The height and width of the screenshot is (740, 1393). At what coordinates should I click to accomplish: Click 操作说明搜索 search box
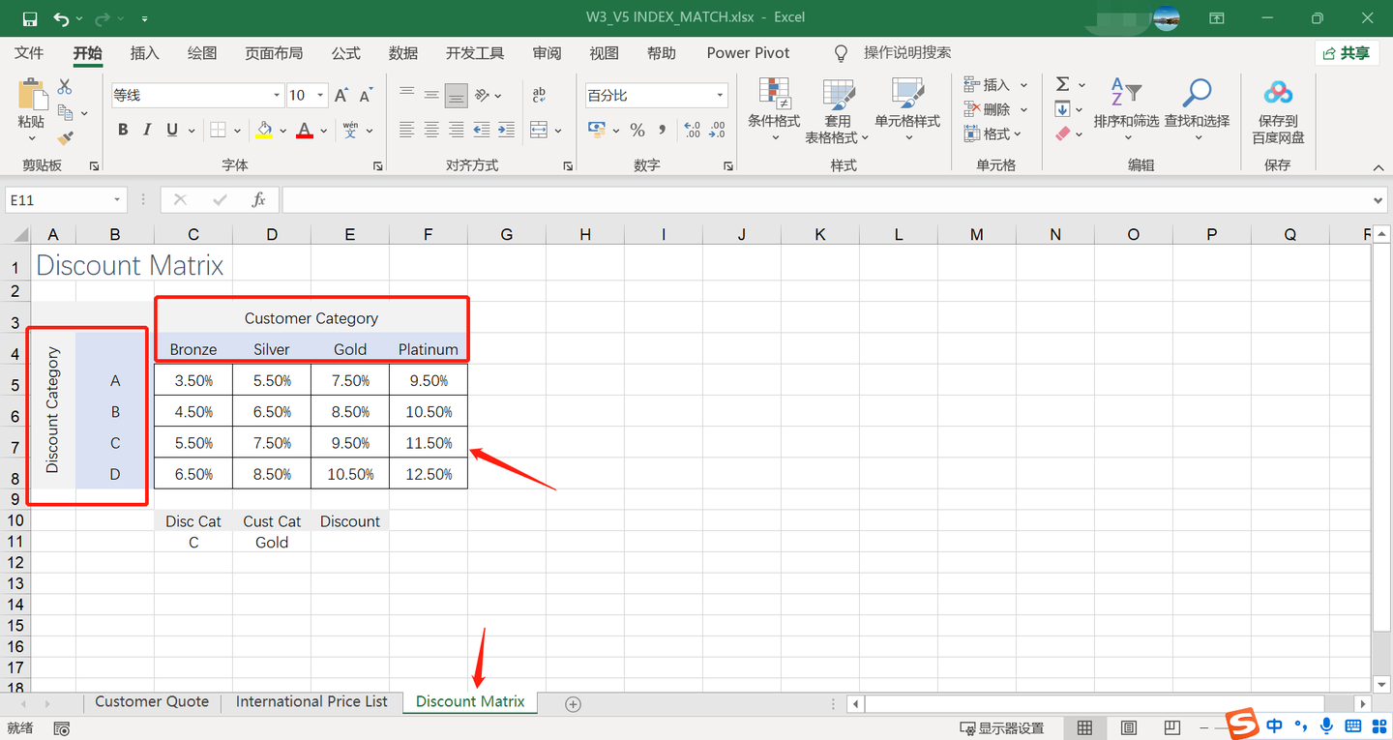(x=907, y=53)
